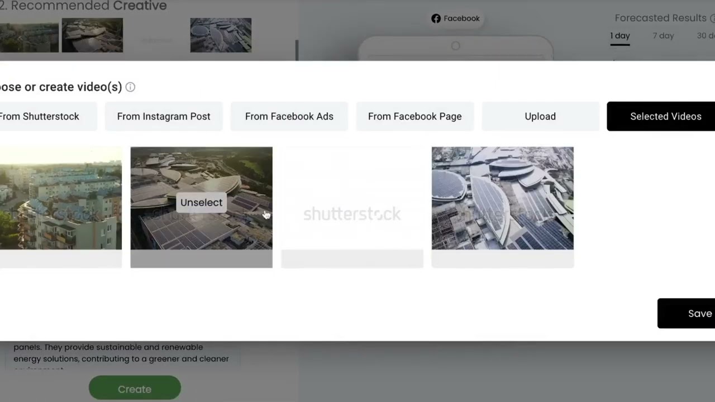The height and width of the screenshot is (402, 715).
Task: Open the Upload tab
Action: click(x=540, y=116)
